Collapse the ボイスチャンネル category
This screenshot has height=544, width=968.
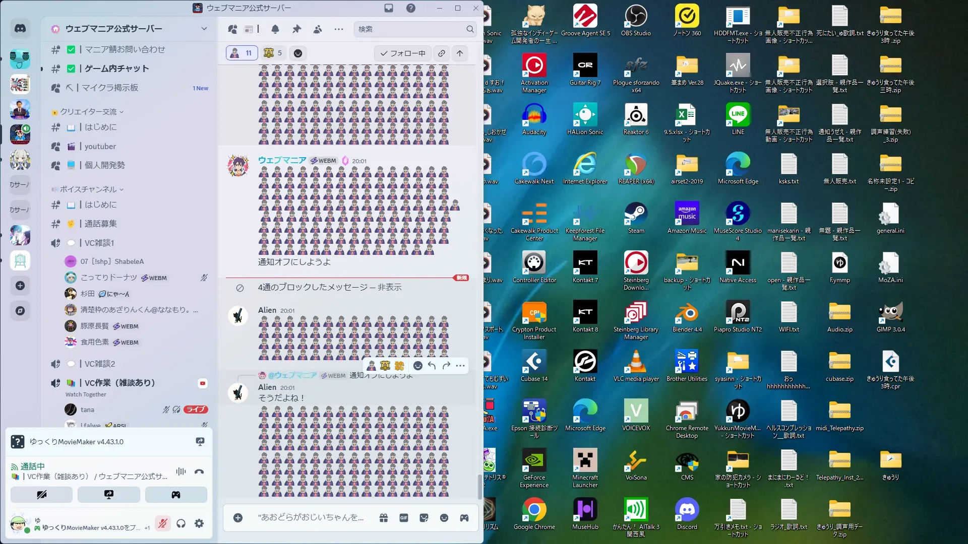click(89, 189)
